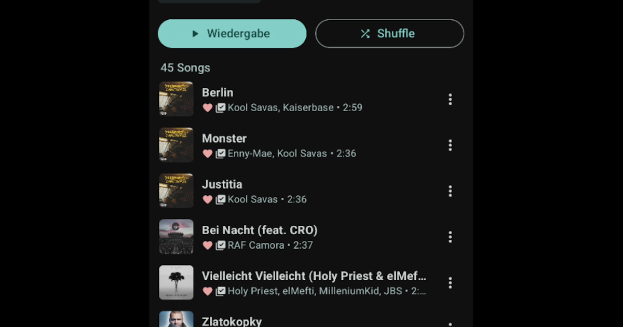Select the Bei Nacht (feat. CRO) track title
The height and width of the screenshot is (327, 623).
[260, 230]
